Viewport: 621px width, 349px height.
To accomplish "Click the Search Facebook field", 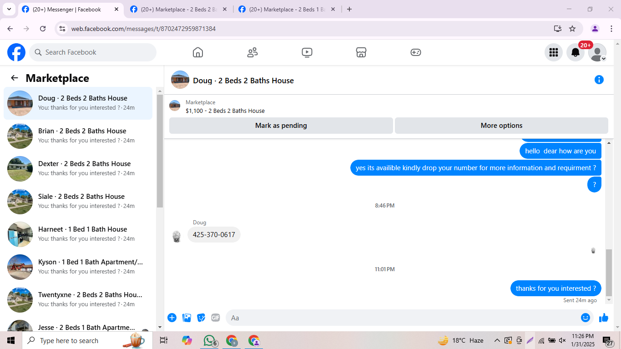I will click(93, 52).
